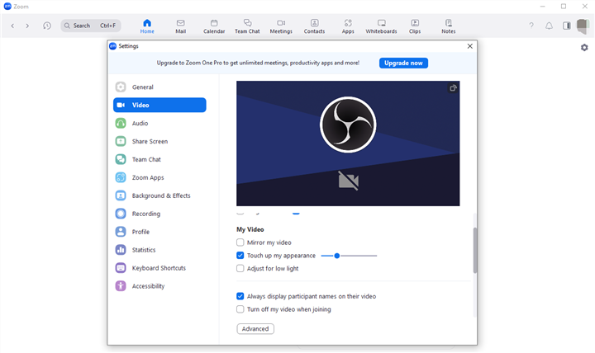The width and height of the screenshot is (595, 353).
Task: Click the Upgrade now button
Action: 403,63
